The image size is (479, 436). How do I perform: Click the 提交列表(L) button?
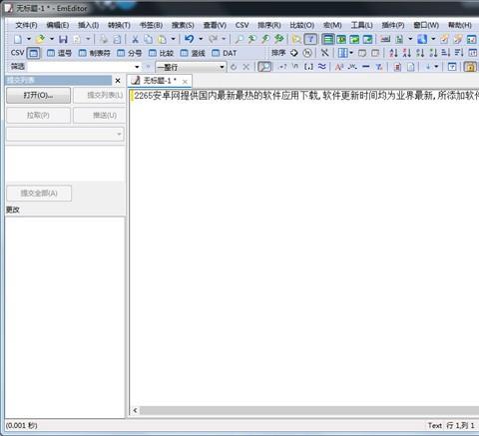click(99, 96)
